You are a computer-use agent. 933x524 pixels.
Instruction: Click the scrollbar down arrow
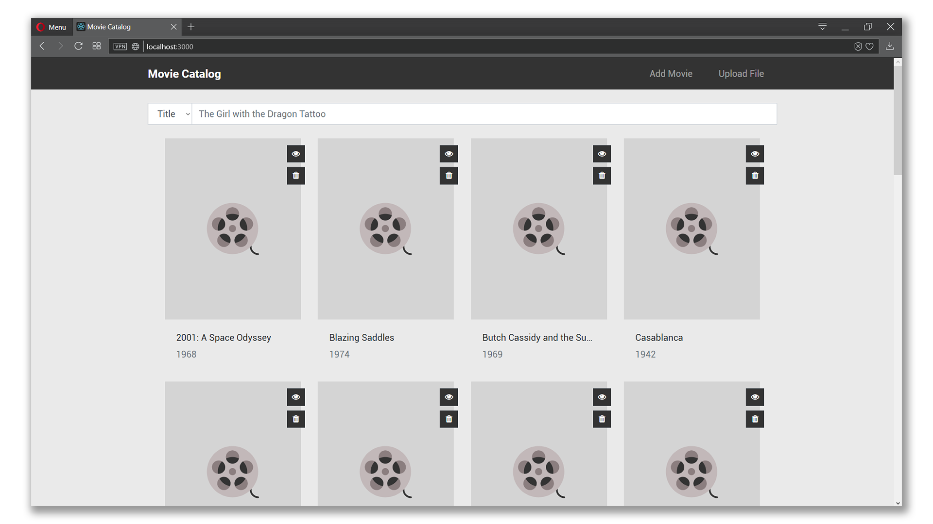898,503
